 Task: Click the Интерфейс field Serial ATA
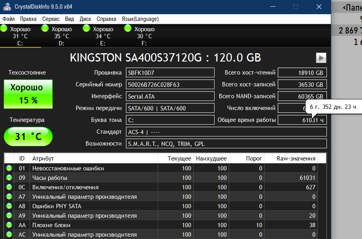(170, 96)
